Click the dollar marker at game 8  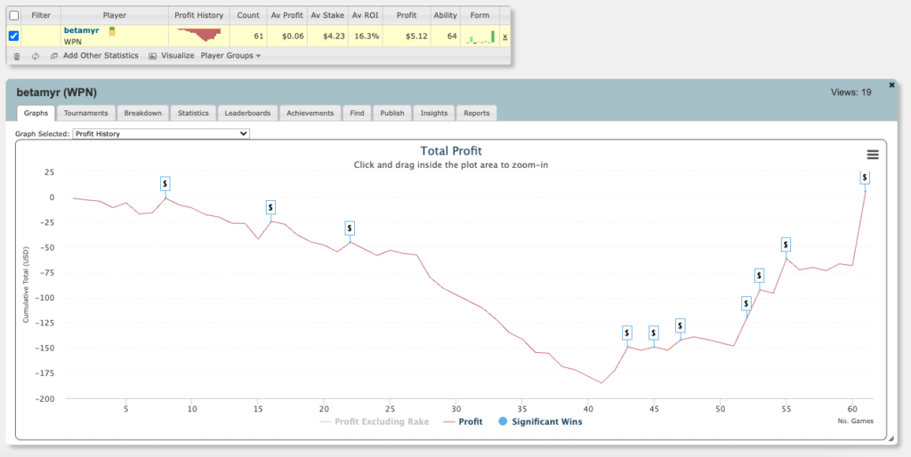coord(165,183)
